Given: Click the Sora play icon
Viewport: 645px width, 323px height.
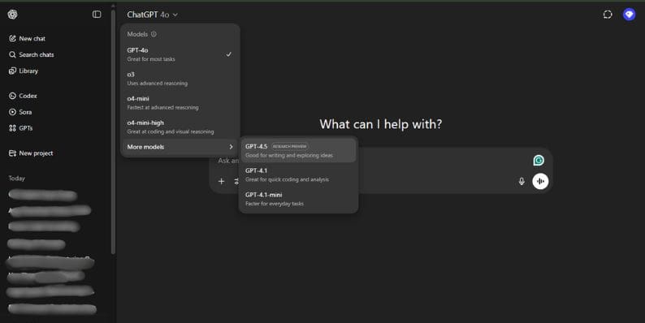Looking at the screenshot, I should point(12,112).
